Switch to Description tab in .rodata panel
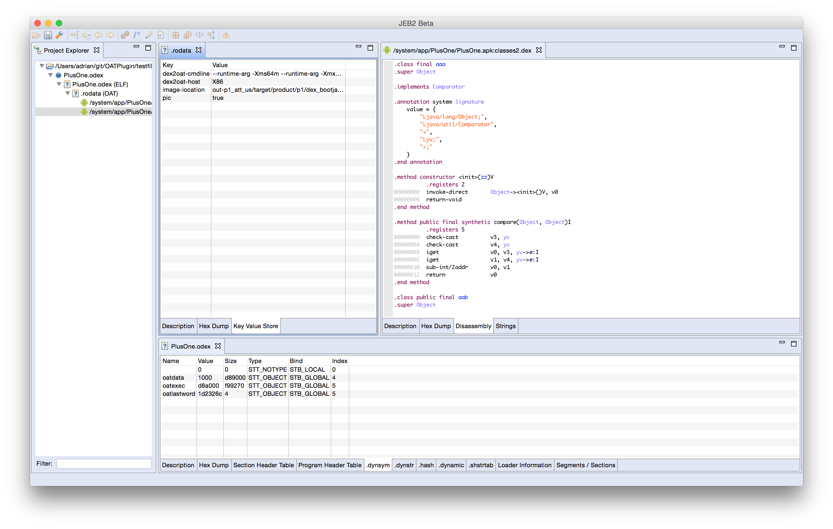833x529 pixels. [178, 326]
